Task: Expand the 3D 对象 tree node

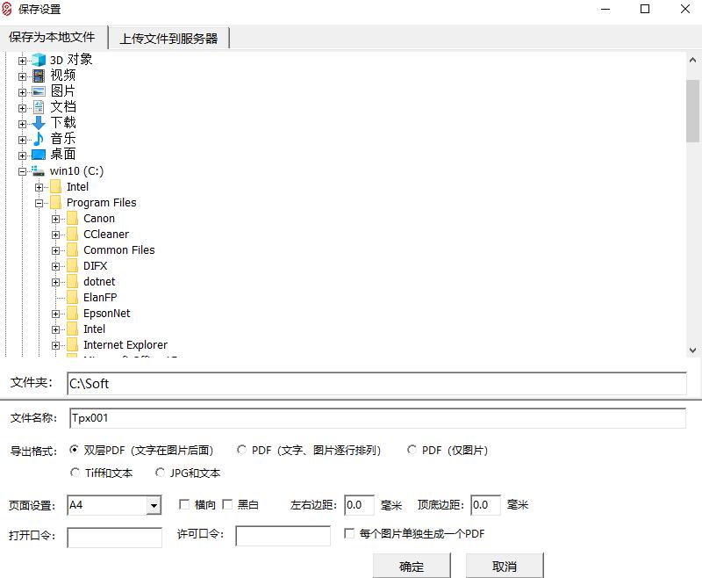Action: tap(22, 61)
